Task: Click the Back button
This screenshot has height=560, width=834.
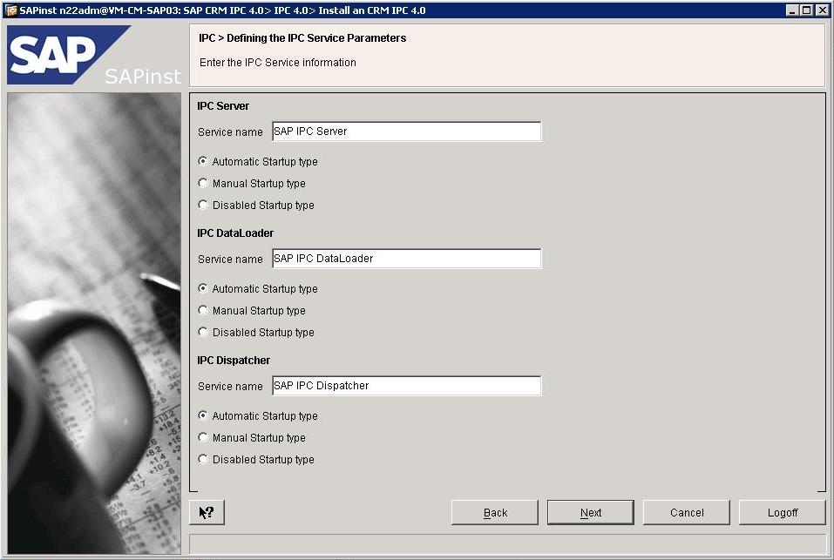Action: [495, 512]
